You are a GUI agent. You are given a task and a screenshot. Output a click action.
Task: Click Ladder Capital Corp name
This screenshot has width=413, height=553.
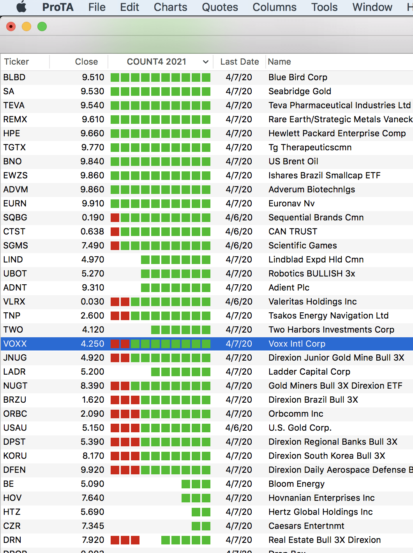(x=309, y=372)
